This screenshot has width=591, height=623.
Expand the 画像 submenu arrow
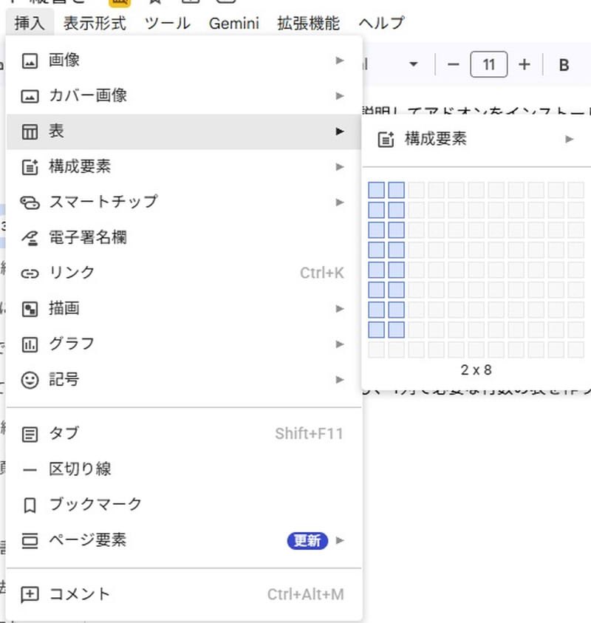point(340,61)
